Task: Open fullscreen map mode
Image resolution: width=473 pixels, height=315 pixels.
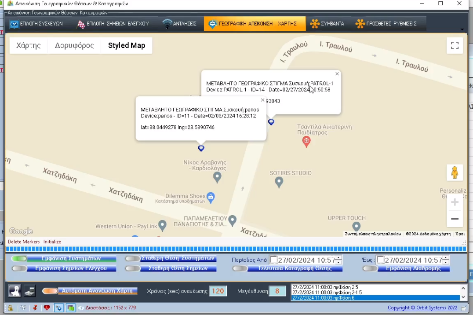Action: [455, 45]
